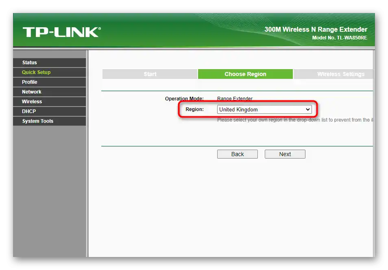Click the Model No. TL-WA850RE text
This screenshot has height=270, width=388.
340,38
